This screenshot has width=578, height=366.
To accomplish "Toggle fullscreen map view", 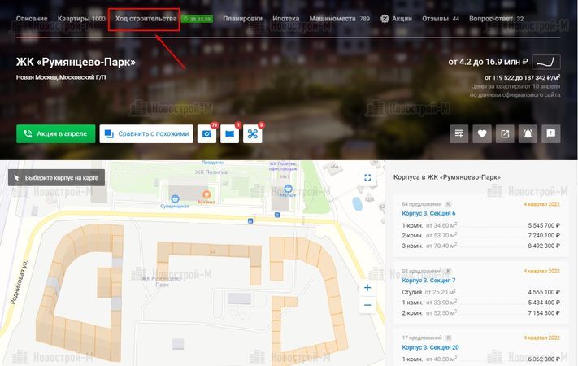I will pyautogui.click(x=367, y=177).
